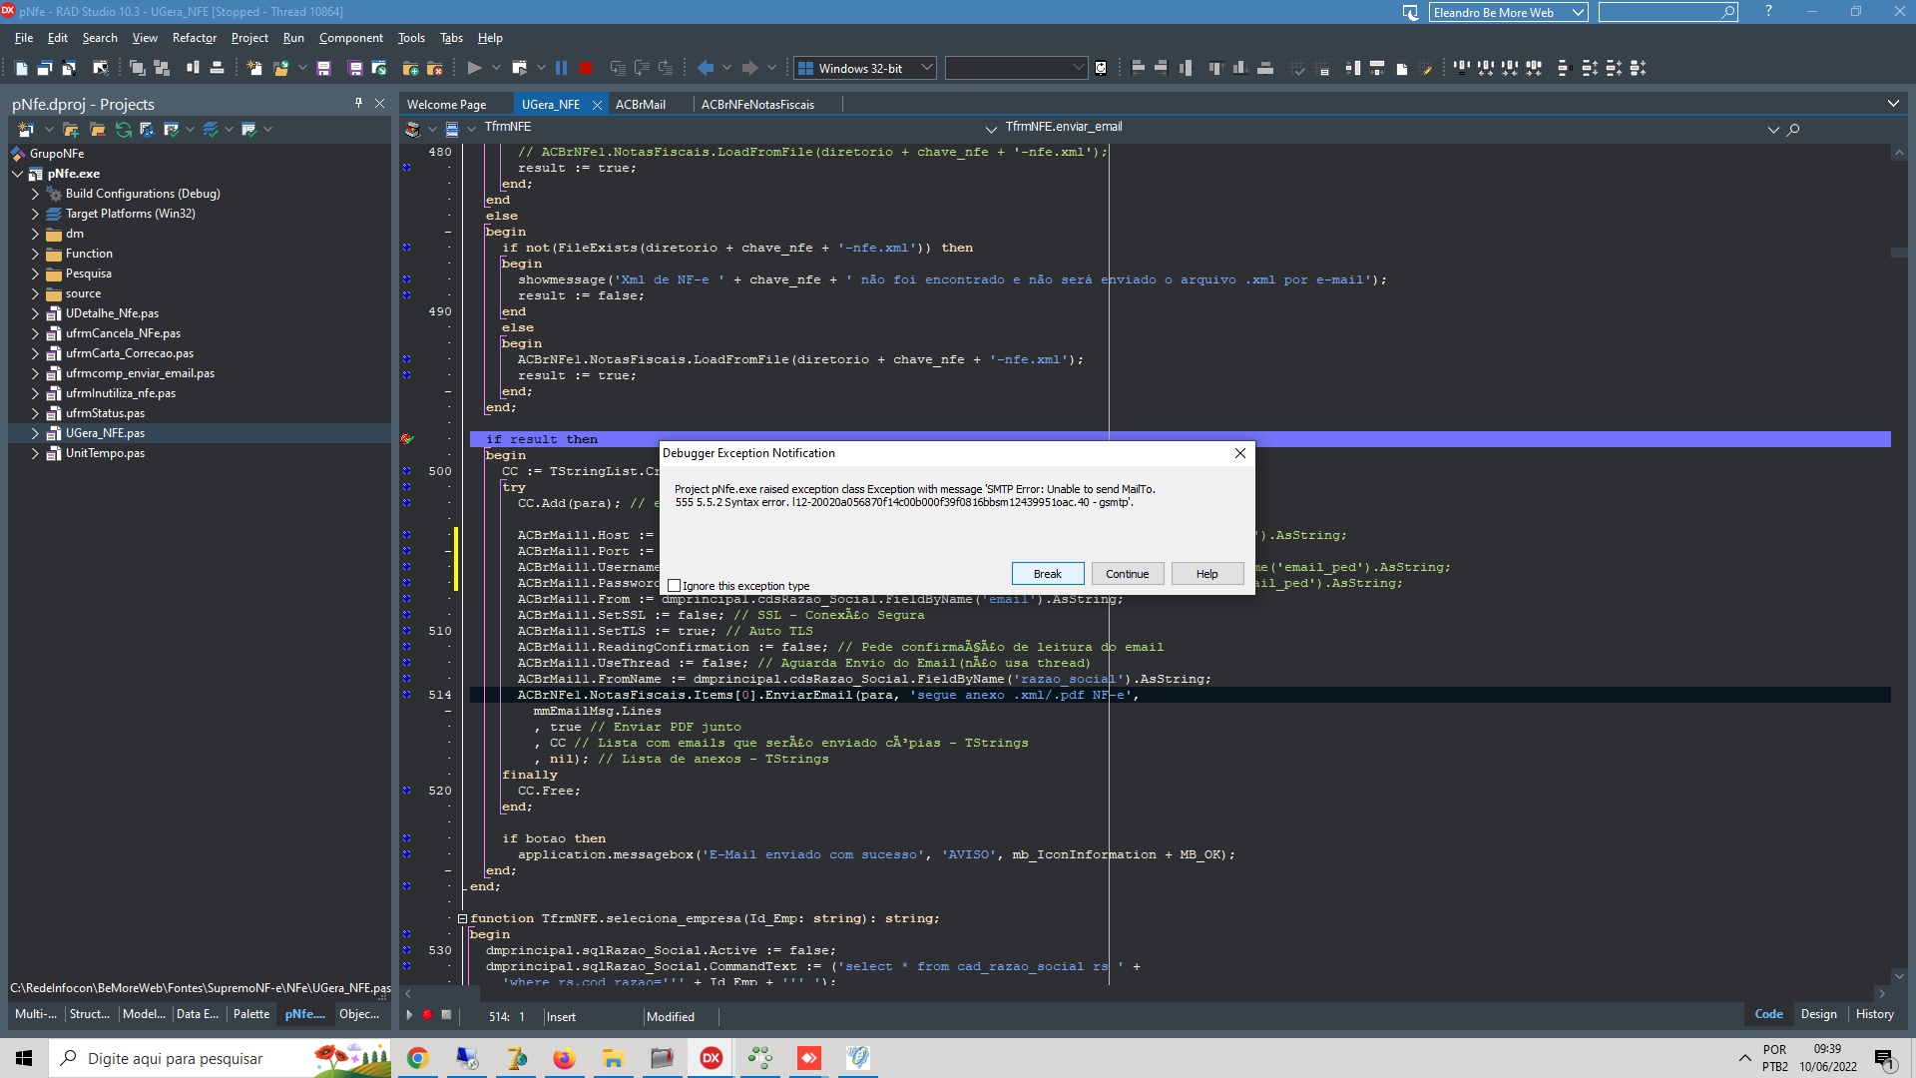Image resolution: width=1916 pixels, height=1078 pixels.
Task: Toggle breakpoint dot beside line 520
Action: click(x=406, y=791)
